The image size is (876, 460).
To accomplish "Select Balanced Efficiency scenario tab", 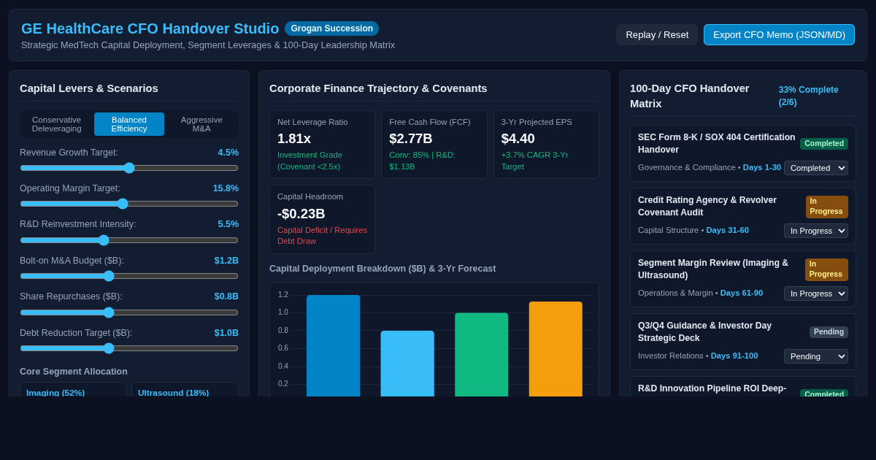I will tap(129, 124).
